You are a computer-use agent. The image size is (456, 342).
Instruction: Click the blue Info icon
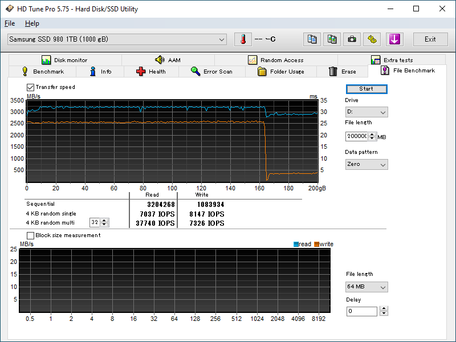tap(93, 71)
